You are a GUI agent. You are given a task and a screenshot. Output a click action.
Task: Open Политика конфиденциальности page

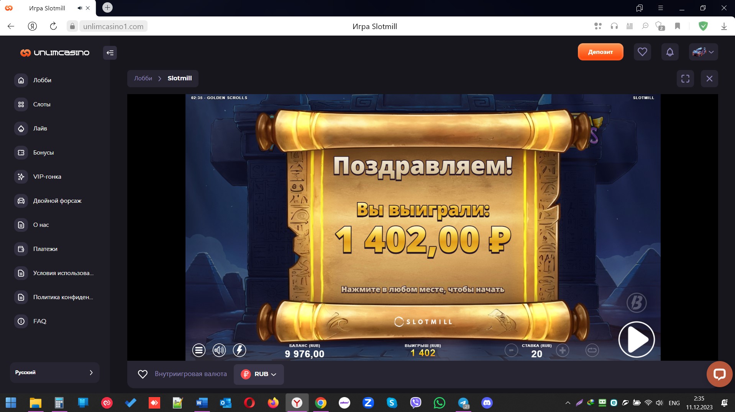pos(54,297)
